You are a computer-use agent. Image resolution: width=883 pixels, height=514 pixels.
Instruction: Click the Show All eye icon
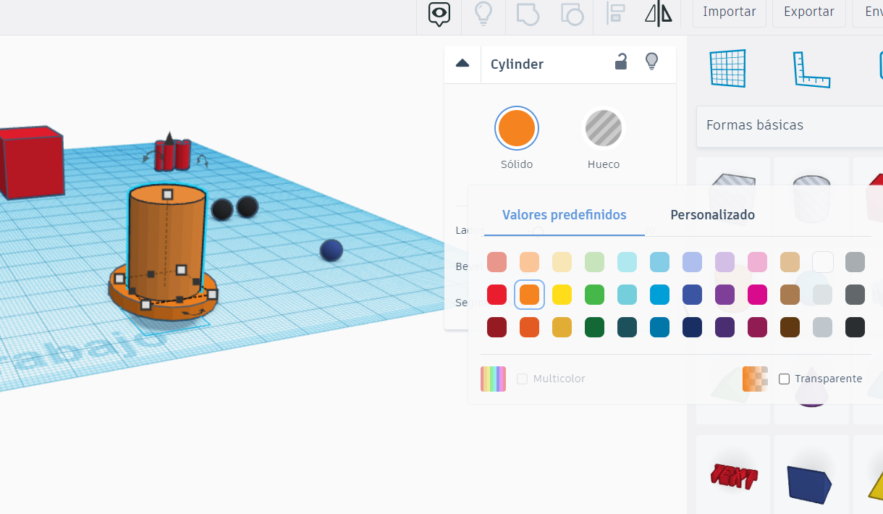(439, 14)
